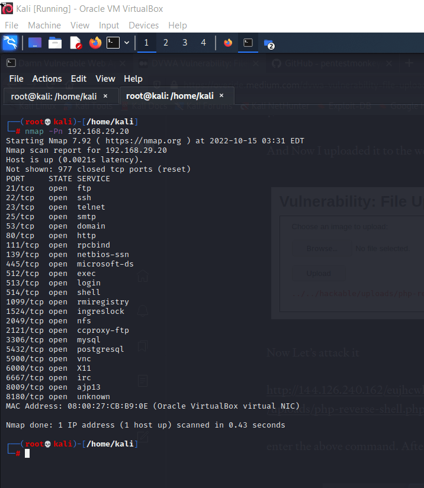
Task: Open the terminal Edit menu
Action: tap(79, 79)
